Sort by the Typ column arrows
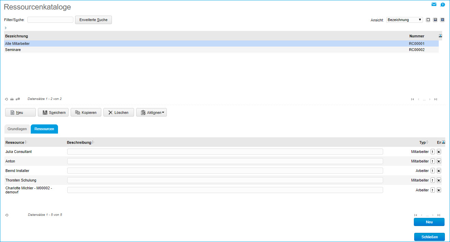450x242 pixels. coord(427,142)
